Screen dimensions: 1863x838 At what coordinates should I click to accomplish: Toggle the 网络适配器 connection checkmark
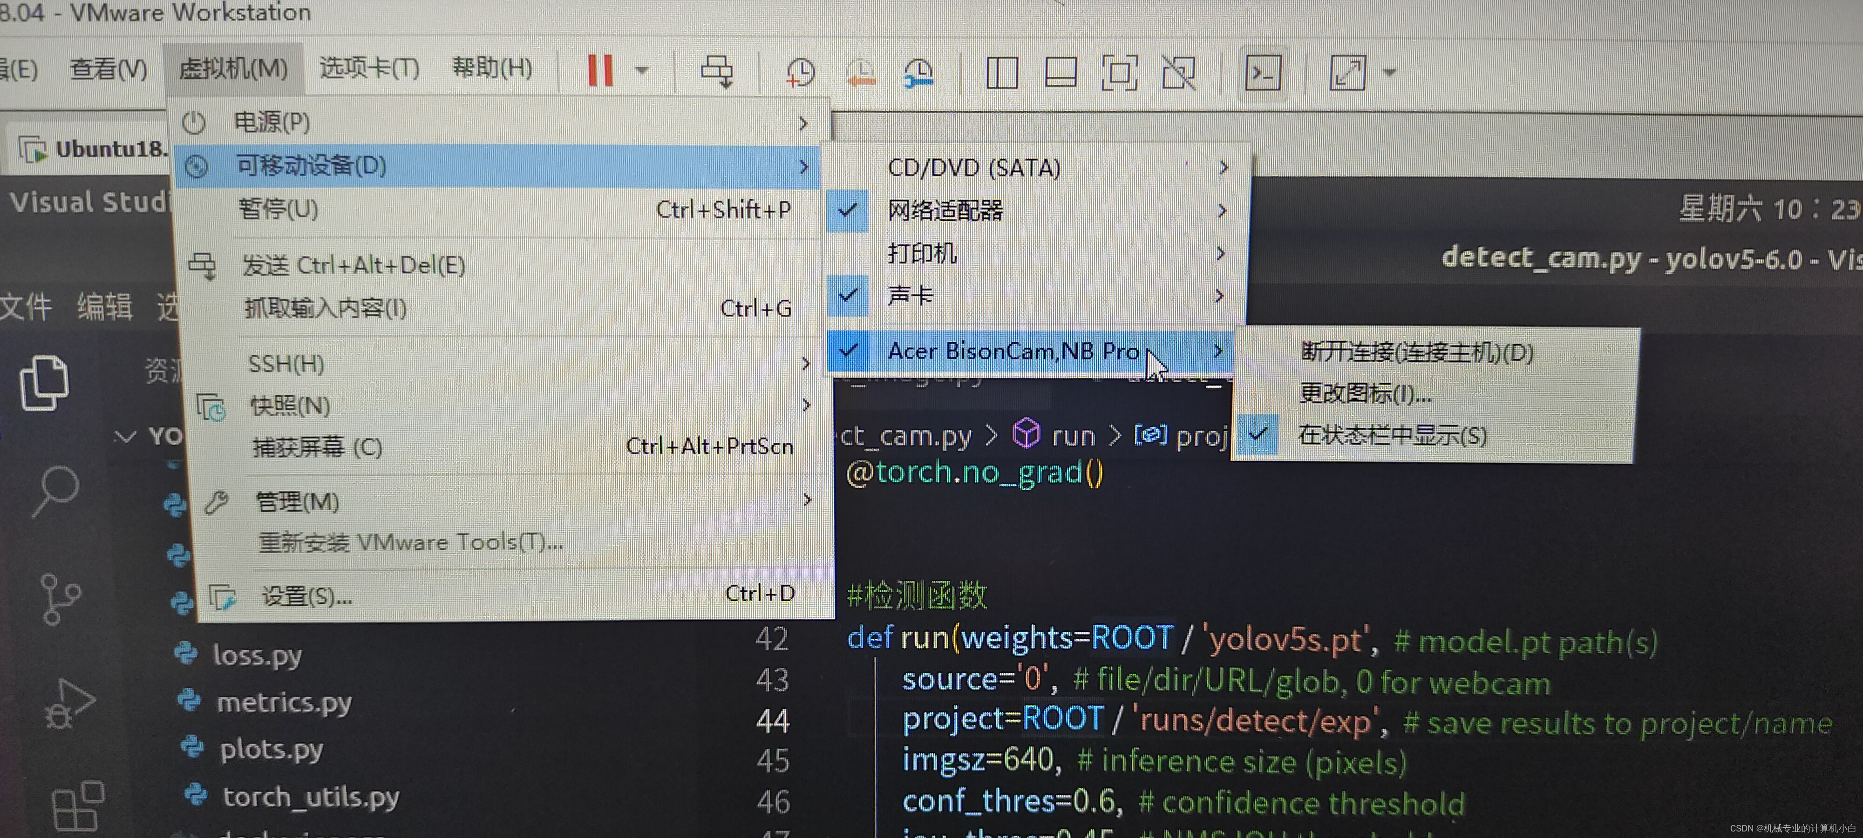click(x=848, y=210)
